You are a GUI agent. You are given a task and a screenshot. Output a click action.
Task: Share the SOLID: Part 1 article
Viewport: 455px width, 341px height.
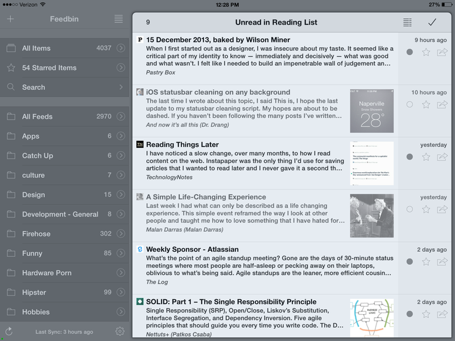tap(442, 314)
